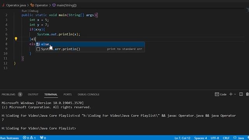Change indentation via Spaces: 4

tap(200, 138)
